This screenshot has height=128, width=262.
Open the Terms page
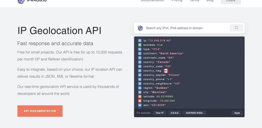coord(195,1)
